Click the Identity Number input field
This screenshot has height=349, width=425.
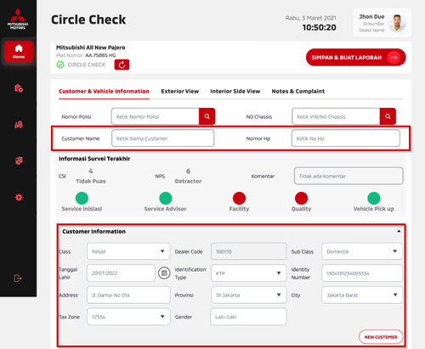362,273
